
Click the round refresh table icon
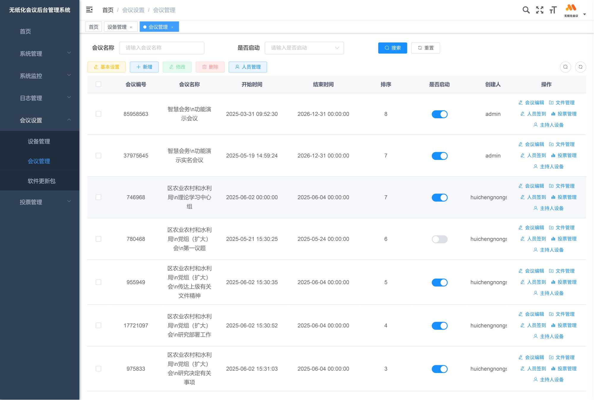tap(580, 67)
